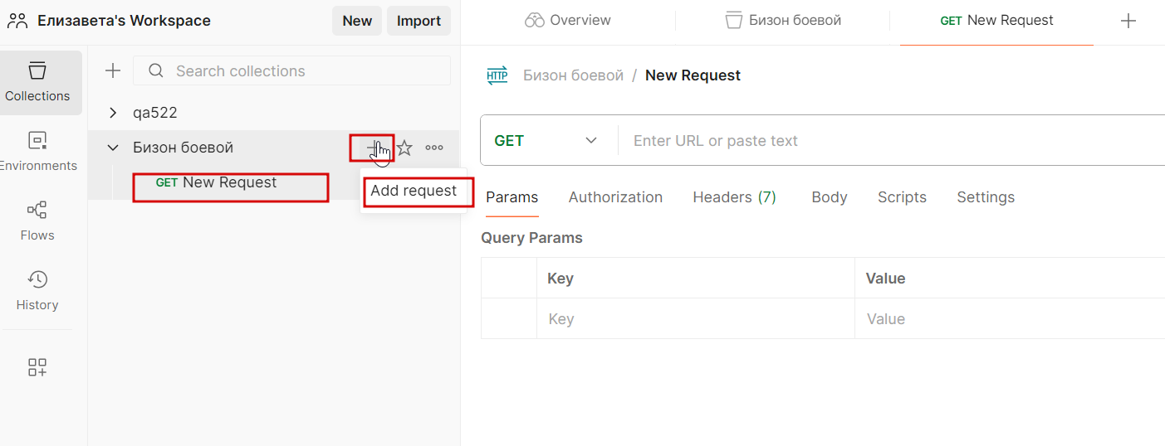Star the Бизон боевой collection
The height and width of the screenshot is (446, 1165).
(x=404, y=148)
